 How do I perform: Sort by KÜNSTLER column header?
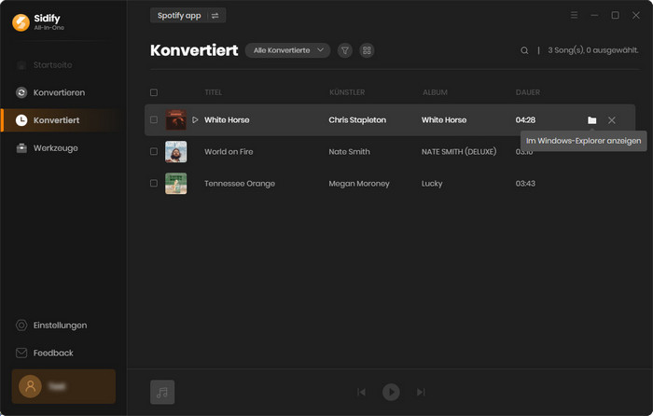coord(347,92)
